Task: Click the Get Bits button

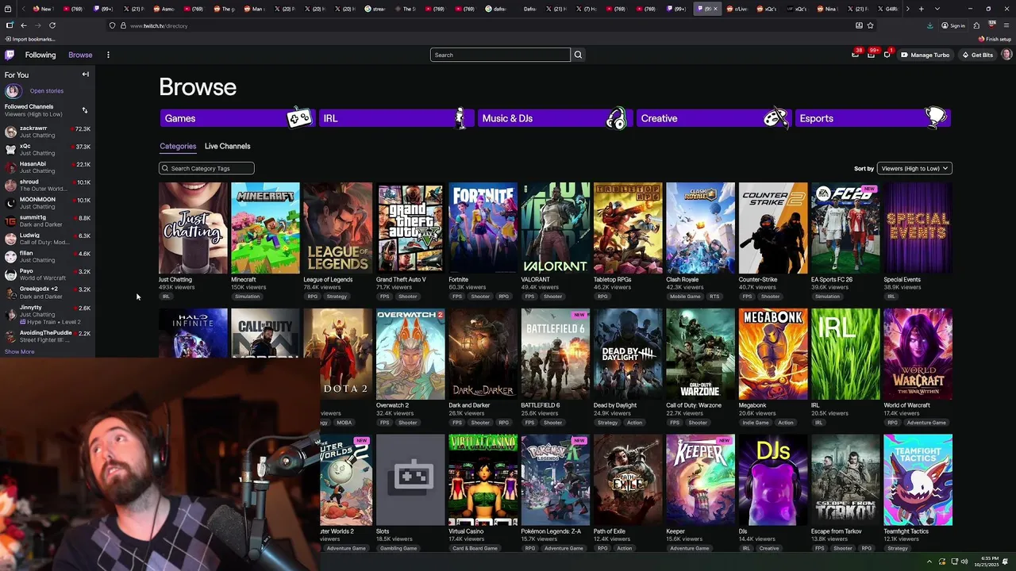Action: click(977, 55)
